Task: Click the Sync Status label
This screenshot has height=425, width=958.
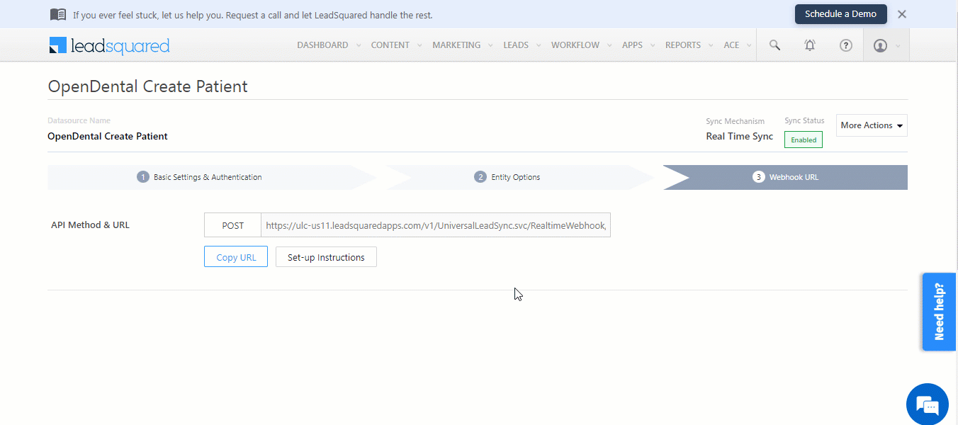Action: (804, 120)
